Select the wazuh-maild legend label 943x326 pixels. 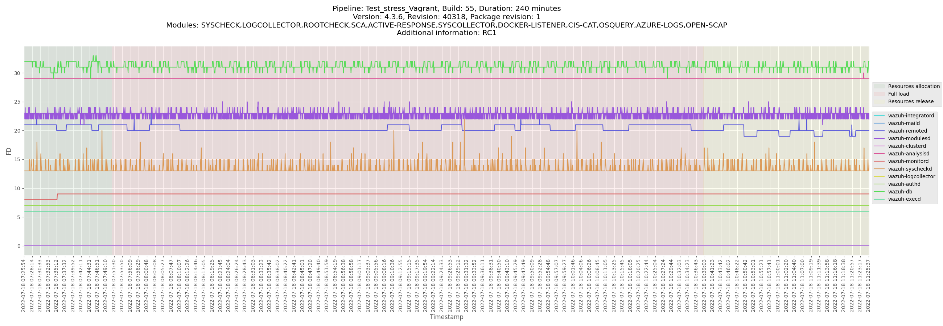click(903, 124)
